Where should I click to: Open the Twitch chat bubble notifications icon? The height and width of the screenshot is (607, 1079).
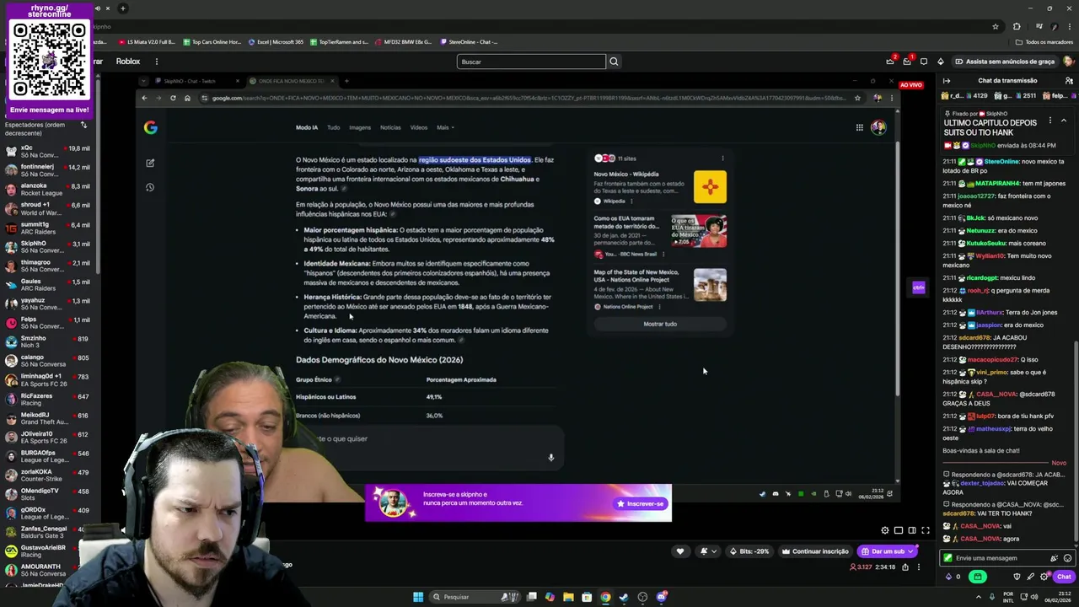tap(924, 62)
